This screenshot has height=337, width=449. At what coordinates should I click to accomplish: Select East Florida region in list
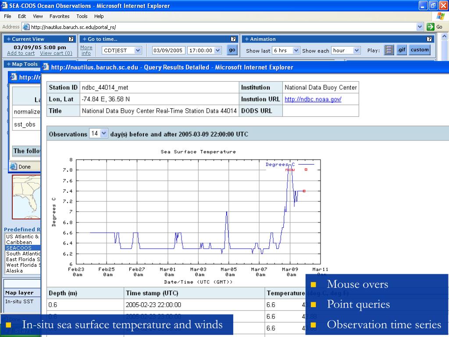coord(23,259)
